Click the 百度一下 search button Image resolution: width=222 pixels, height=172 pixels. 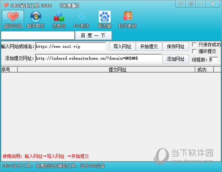(93, 35)
